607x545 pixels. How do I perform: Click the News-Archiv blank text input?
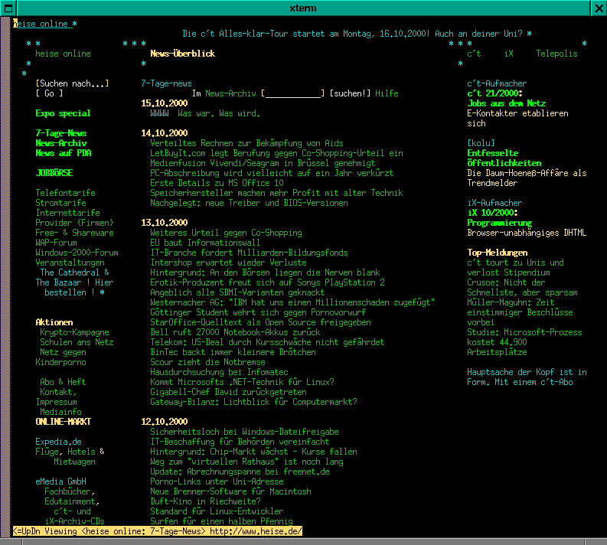292,93
